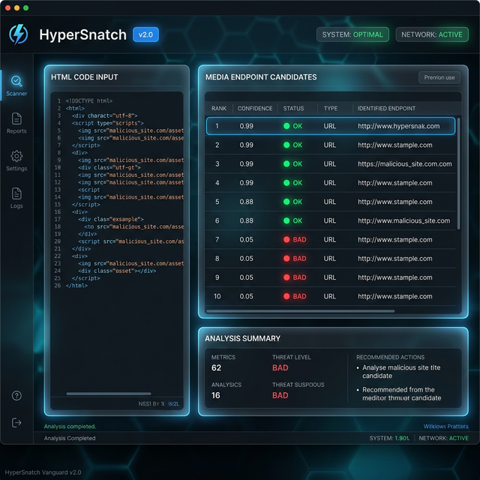Viewport: 480px width, 480px height.
Task: Click the help question mark icon
Action: point(16,395)
